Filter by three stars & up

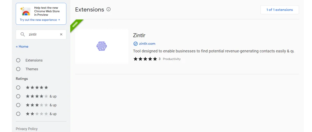tap(18, 105)
